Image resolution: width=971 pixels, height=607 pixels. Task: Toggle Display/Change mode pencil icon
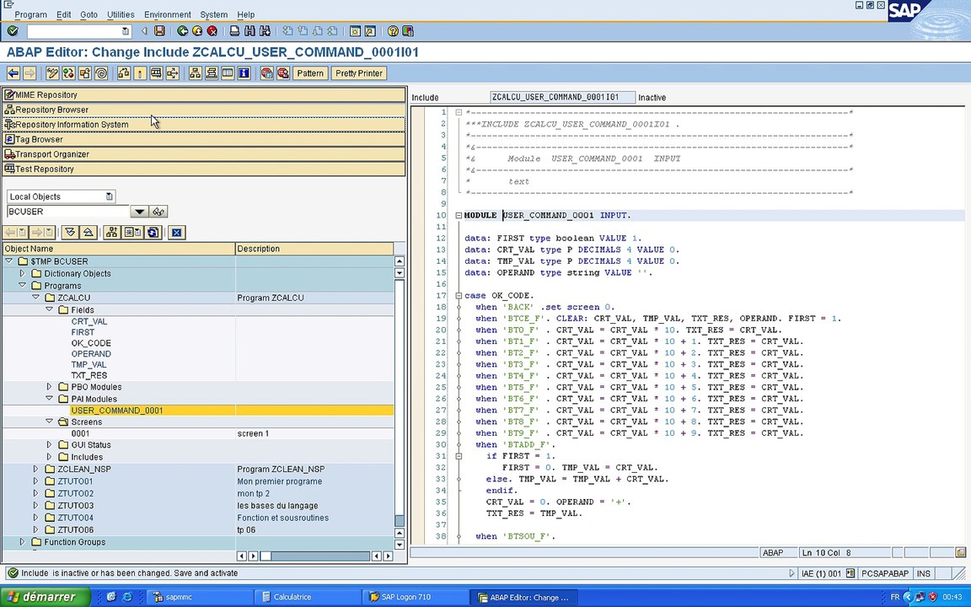point(52,73)
